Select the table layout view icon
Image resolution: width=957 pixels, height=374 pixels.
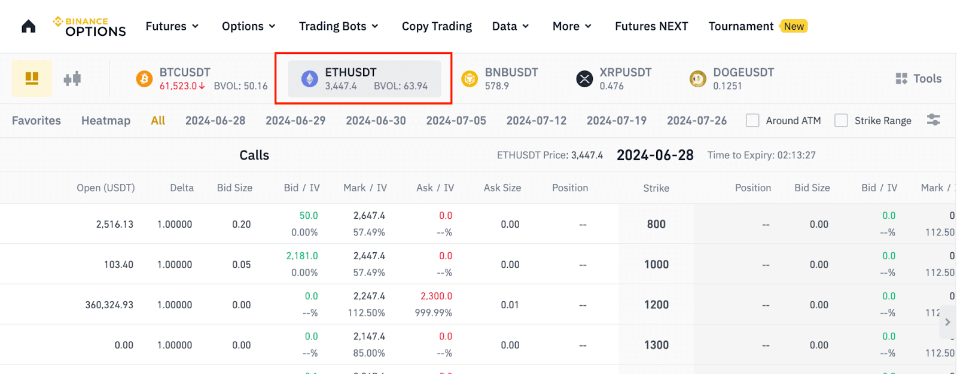(32, 78)
